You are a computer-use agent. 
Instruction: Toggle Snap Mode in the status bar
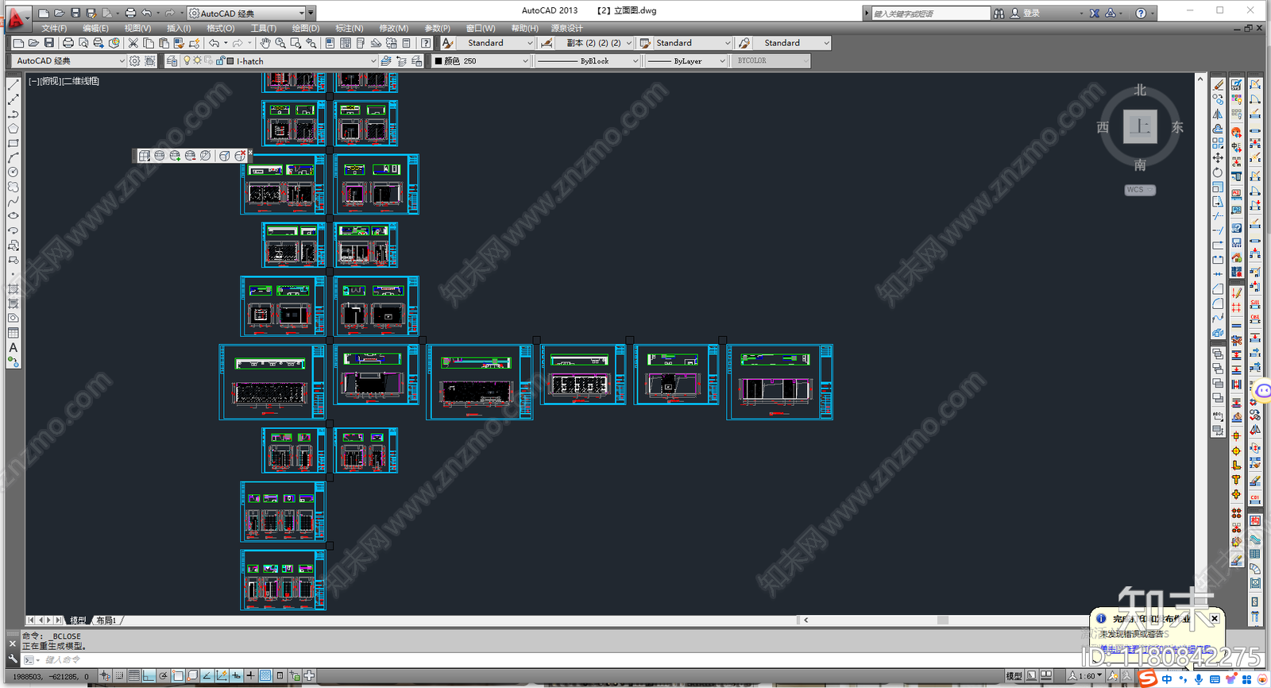coord(119,676)
